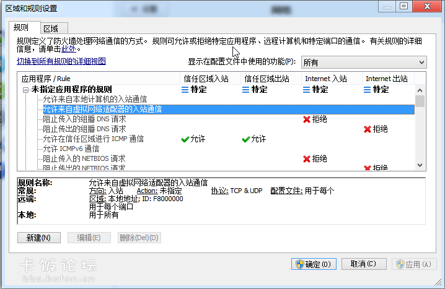Click 协议 label in rule details
The height and width of the screenshot is (289, 445).
tap(219, 191)
